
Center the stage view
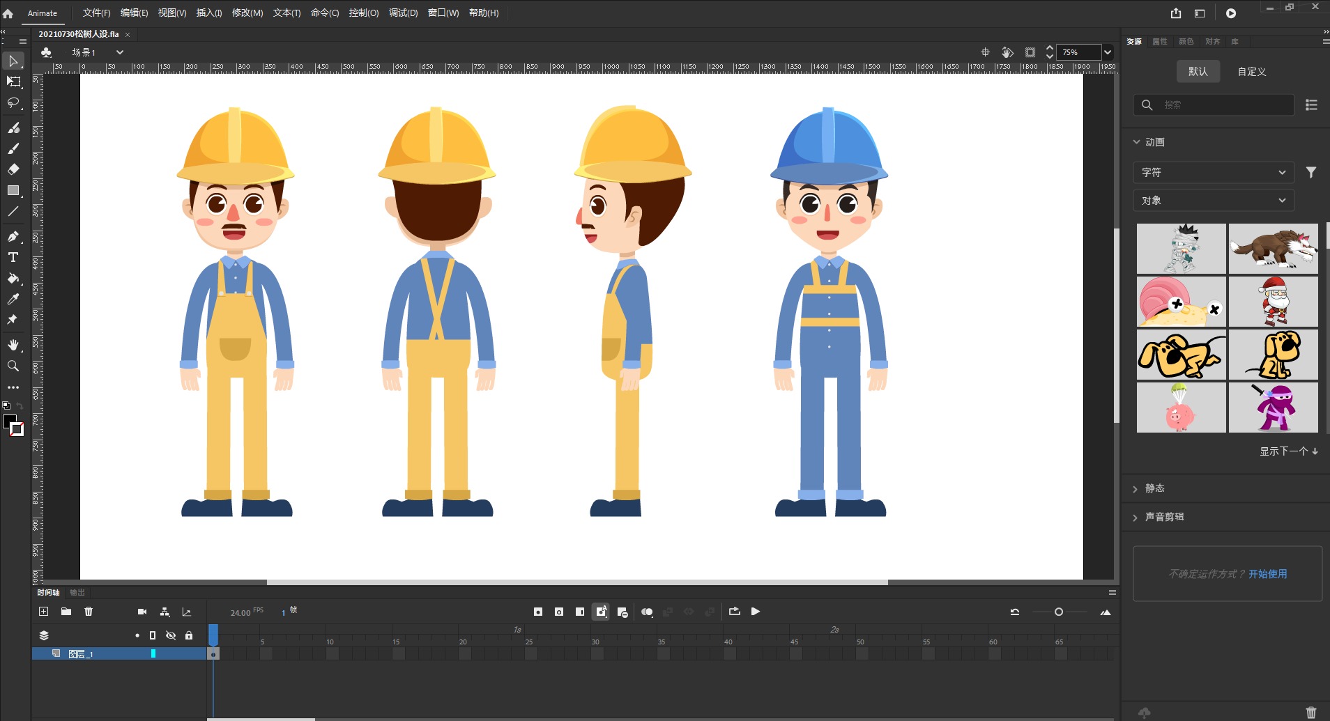tap(985, 52)
